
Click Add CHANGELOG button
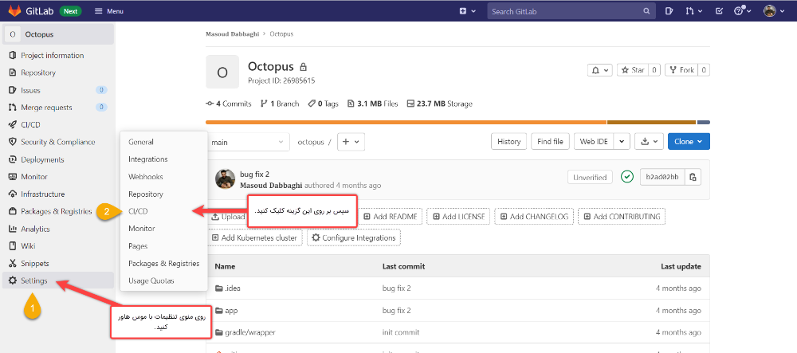click(x=534, y=217)
